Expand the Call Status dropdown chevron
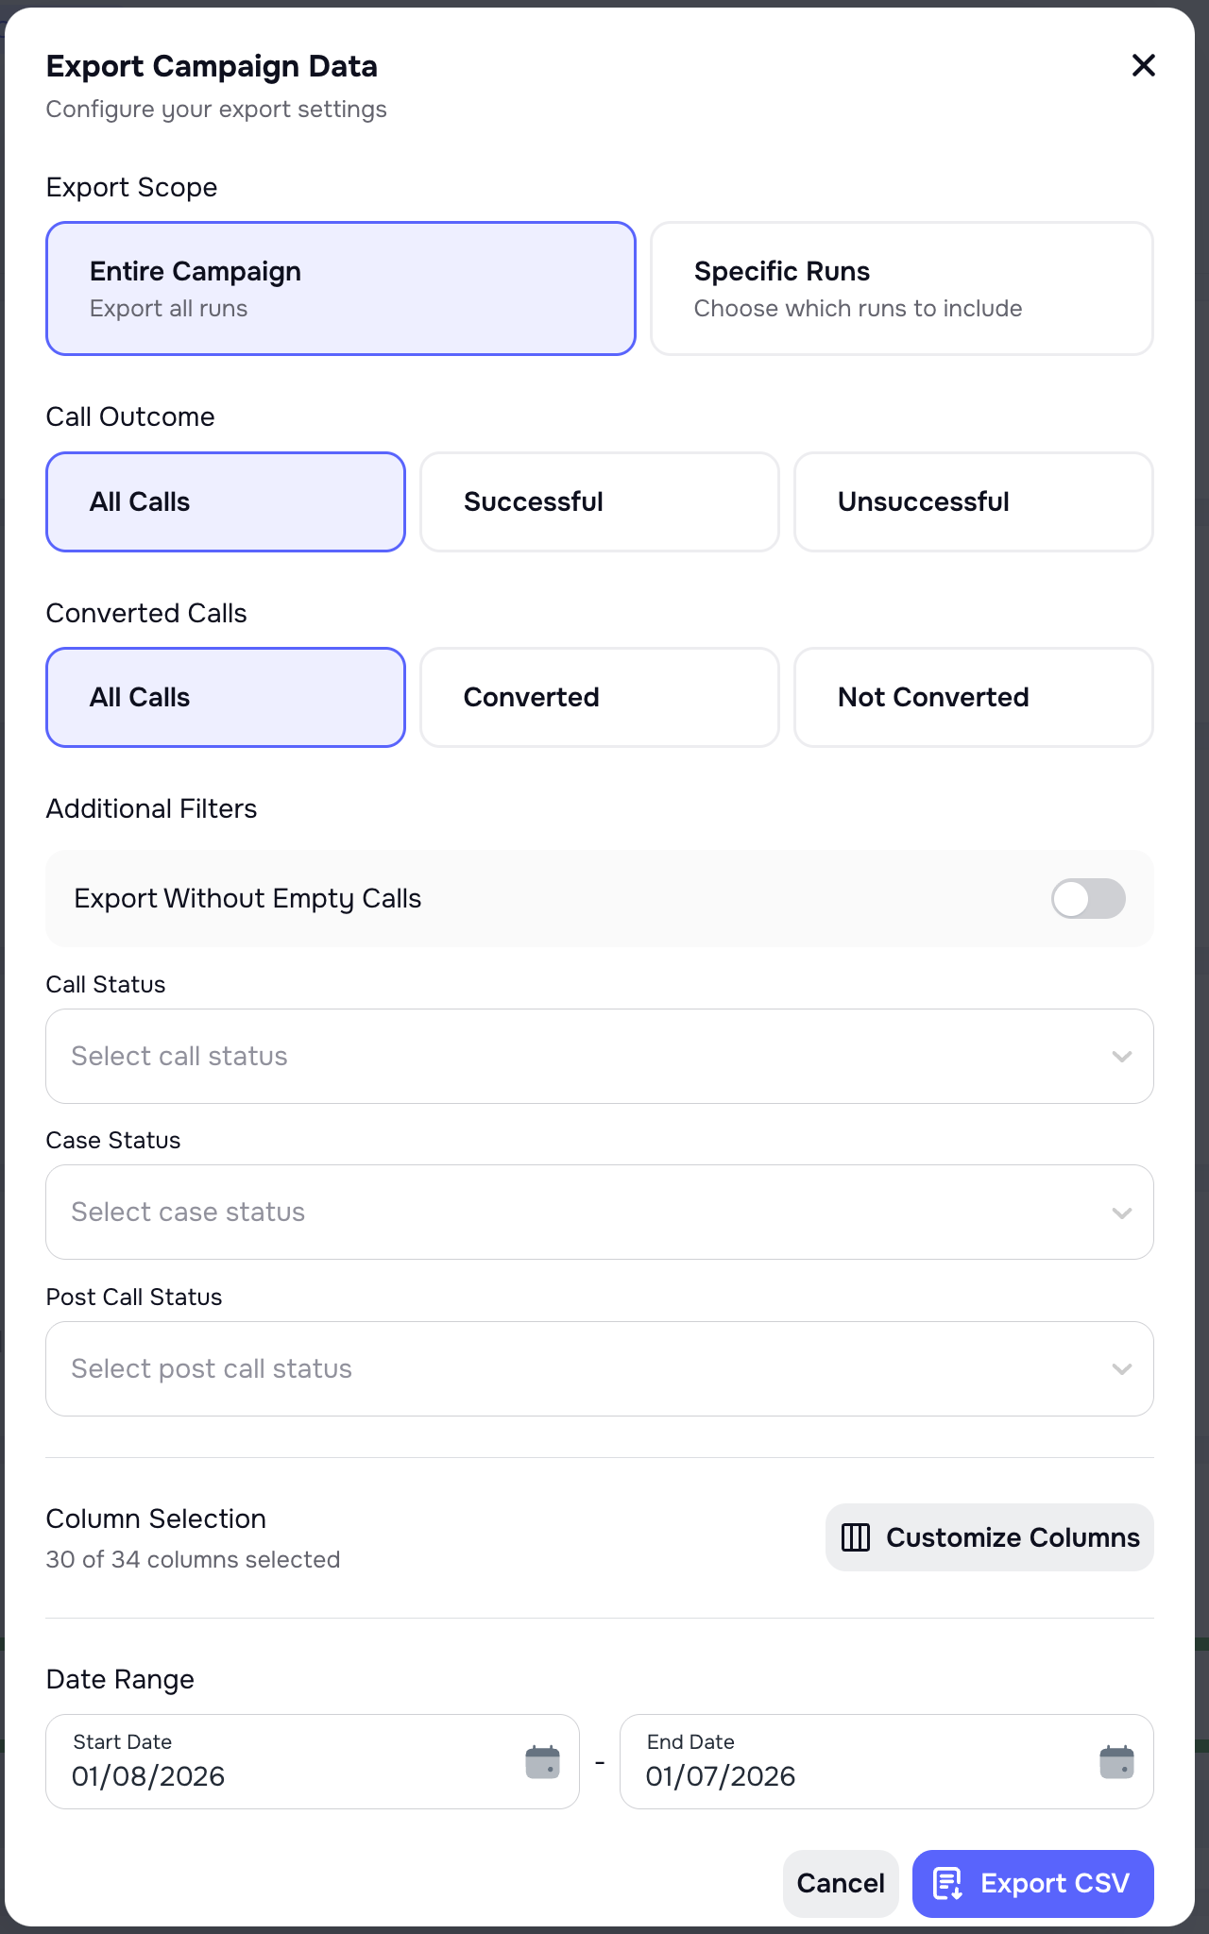 coord(1122,1056)
